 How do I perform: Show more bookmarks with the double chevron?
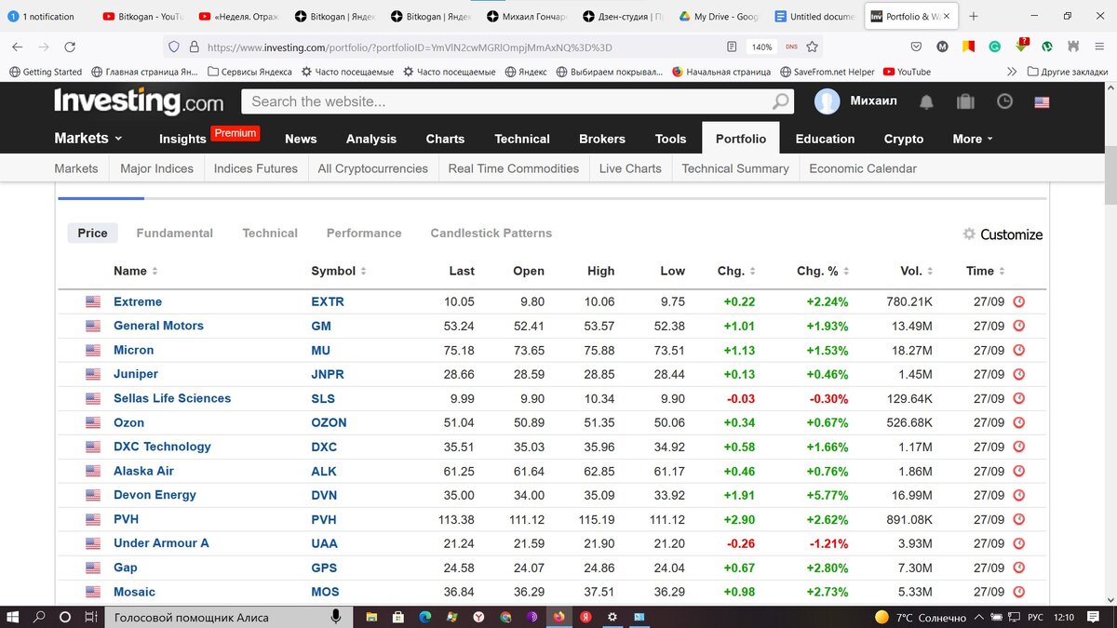pyautogui.click(x=1011, y=72)
